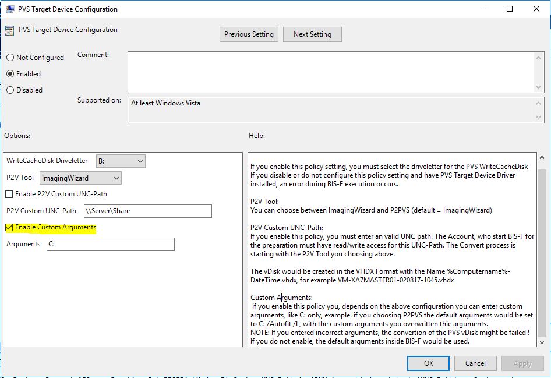This screenshot has width=551, height=378.
Task: Click into the Comment text box
Action: [331, 72]
